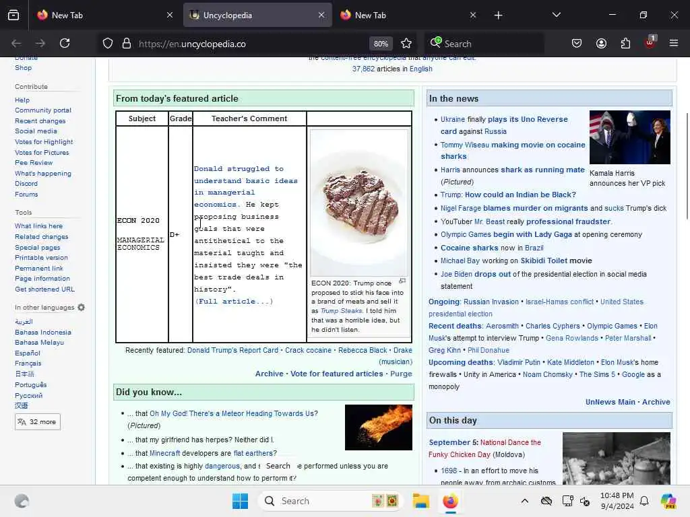Open the Trump Steaks caption link

[x=342, y=311]
